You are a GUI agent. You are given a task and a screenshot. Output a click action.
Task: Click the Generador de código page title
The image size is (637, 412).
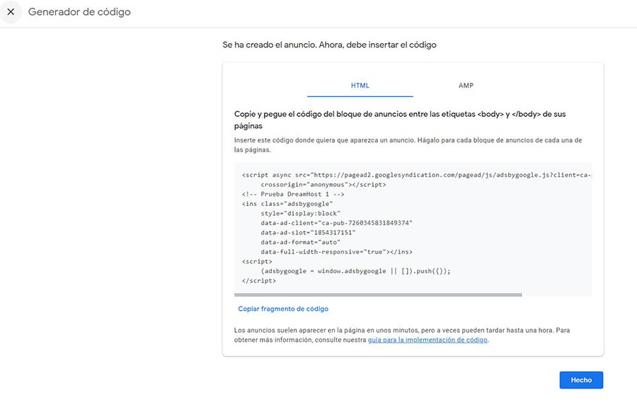[79, 12]
